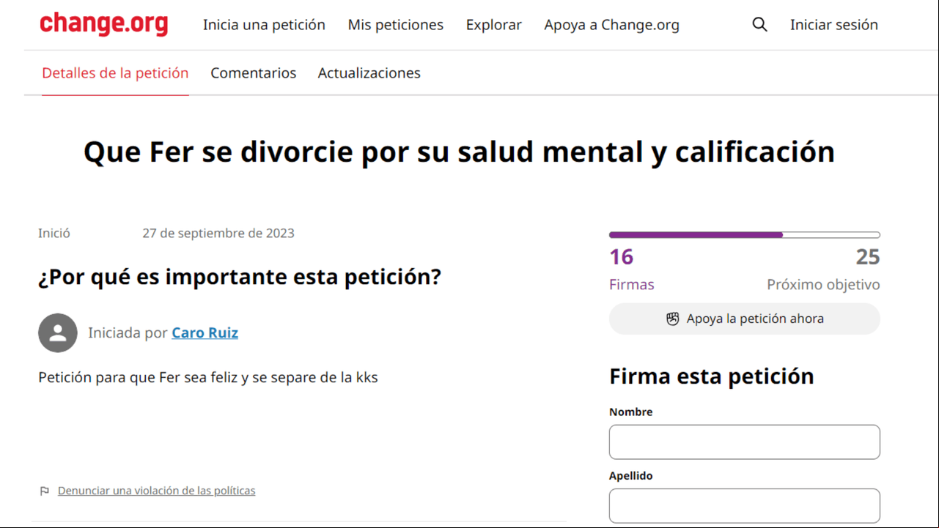Click the date 27 de septiembre de 2023

[x=218, y=234]
